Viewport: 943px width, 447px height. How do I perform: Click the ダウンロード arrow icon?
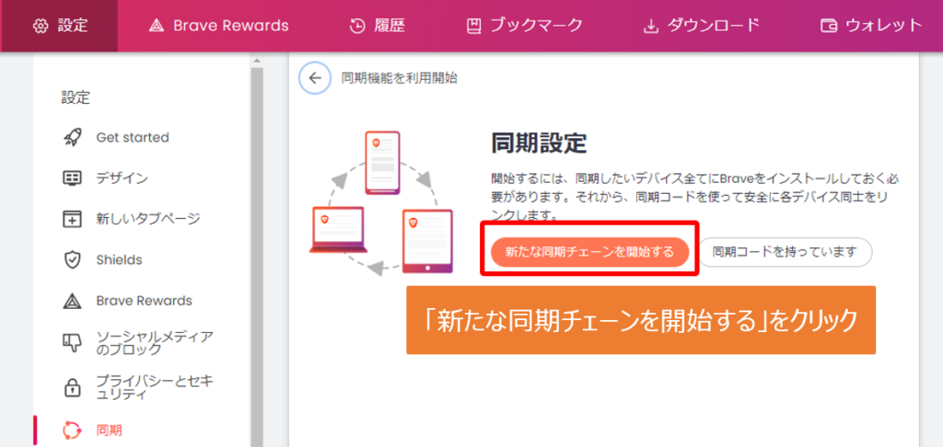[x=651, y=26]
